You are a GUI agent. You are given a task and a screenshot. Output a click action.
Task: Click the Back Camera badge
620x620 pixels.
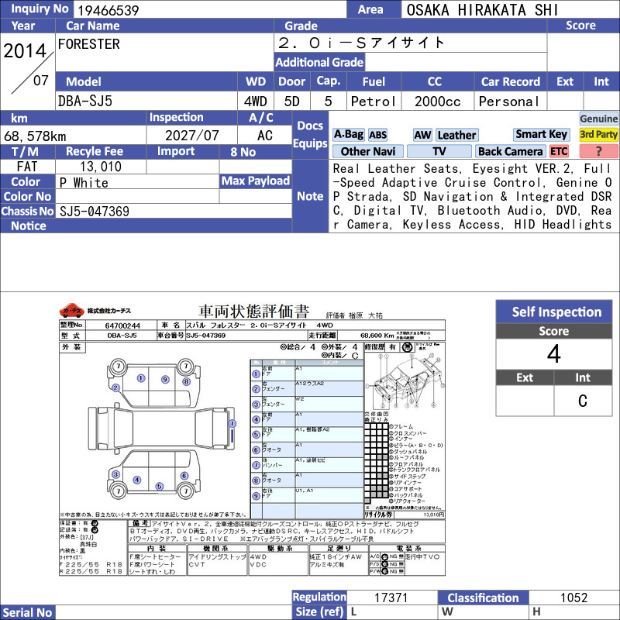coord(510,151)
